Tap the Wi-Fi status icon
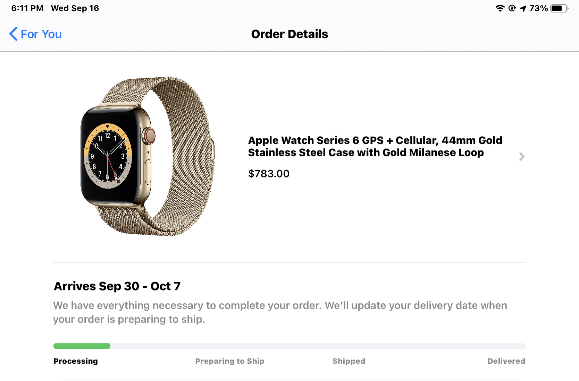 click(500, 8)
